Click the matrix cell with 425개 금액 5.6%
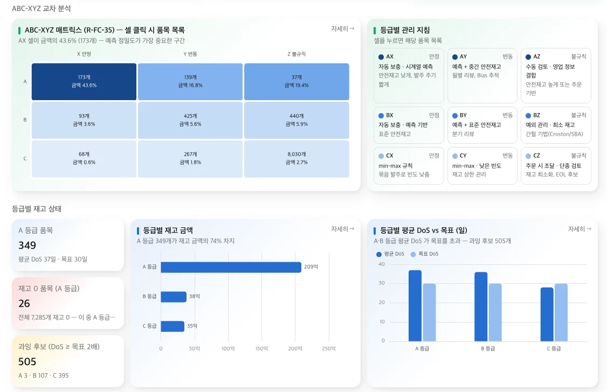607x392 pixels. click(x=190, y=120)
